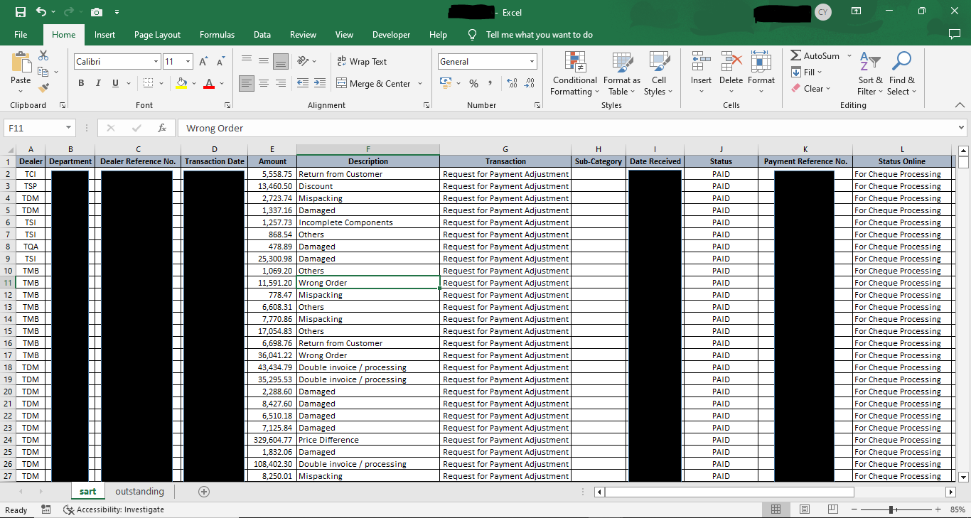This screenshot has height=518, width=971.
Task: Click the Increase Decimal icon
Action: coord(512,84)
